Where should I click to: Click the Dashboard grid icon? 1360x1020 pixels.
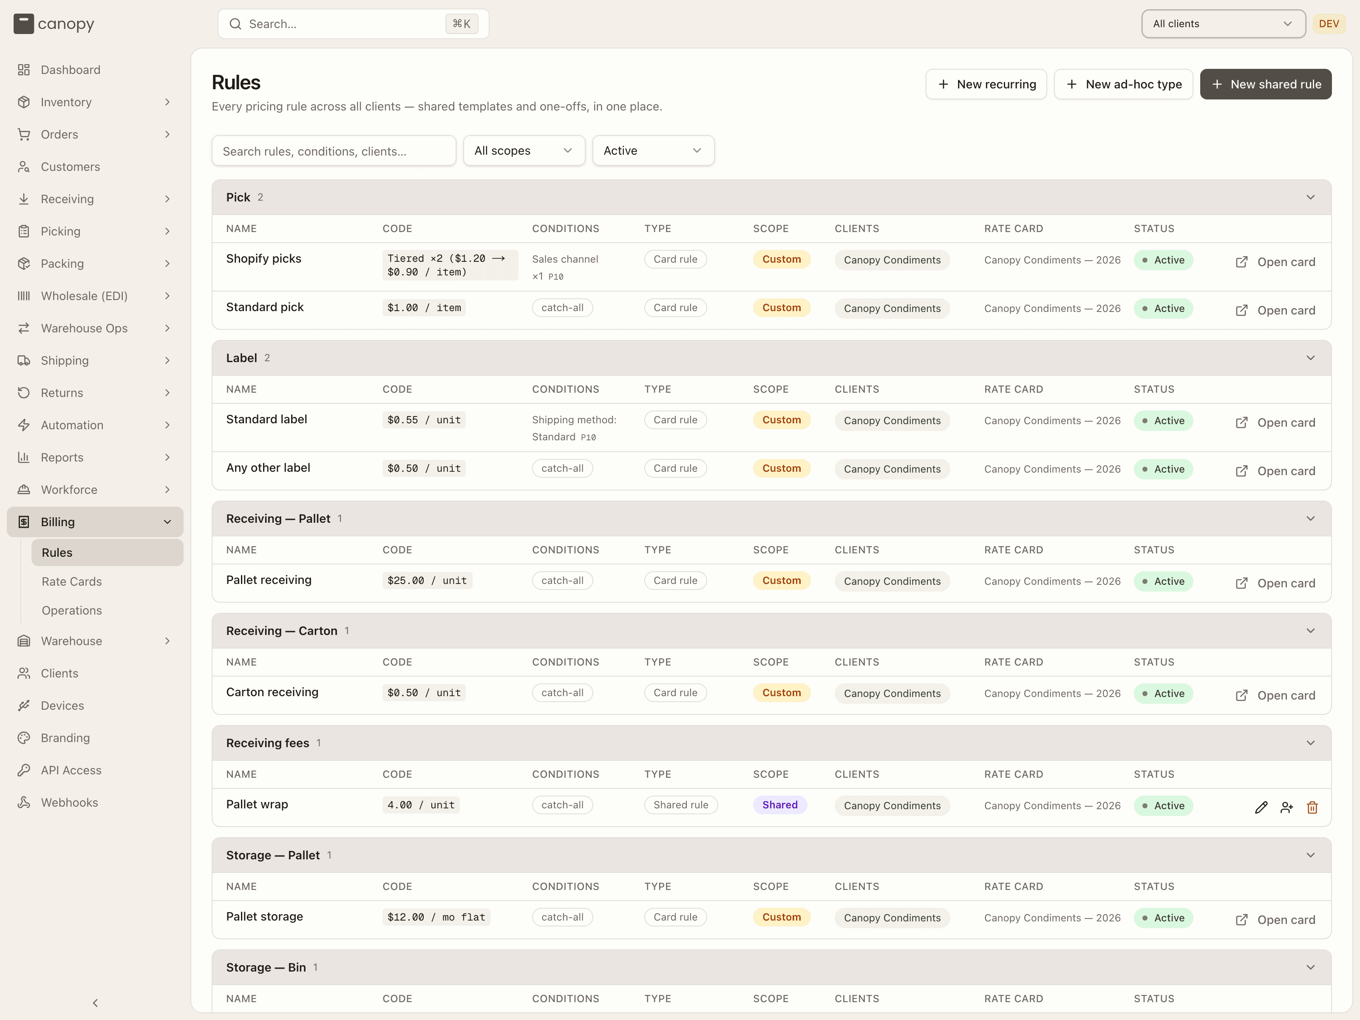24,69
